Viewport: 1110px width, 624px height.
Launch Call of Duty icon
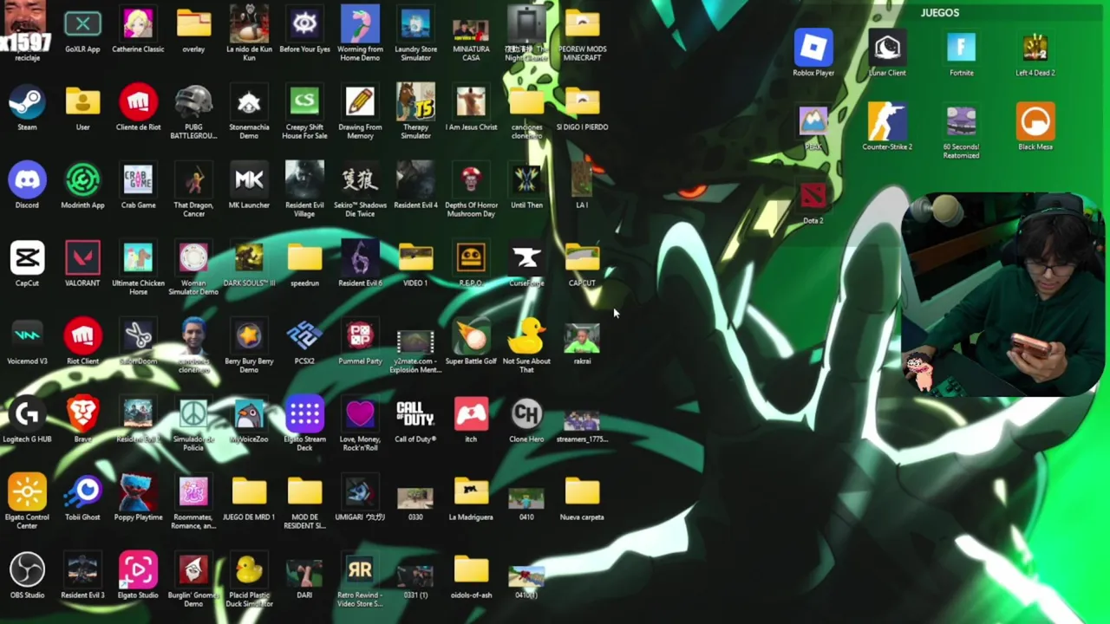415,414
